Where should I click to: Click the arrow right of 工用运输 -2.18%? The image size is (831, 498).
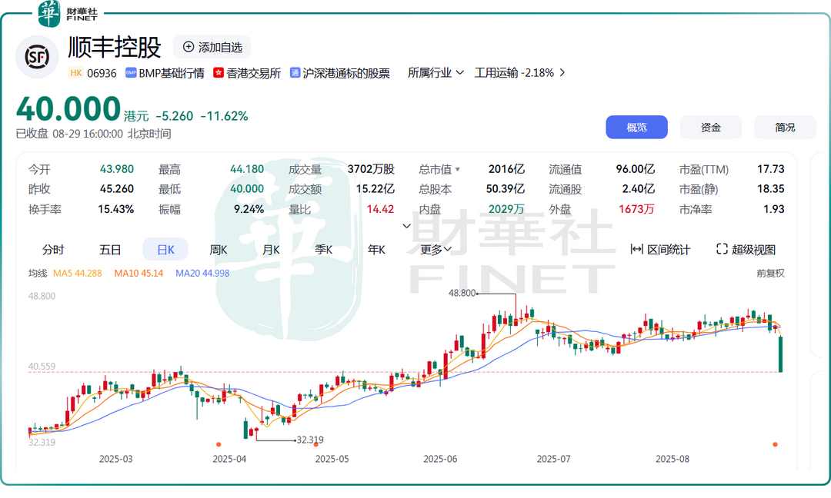[562, 72]
